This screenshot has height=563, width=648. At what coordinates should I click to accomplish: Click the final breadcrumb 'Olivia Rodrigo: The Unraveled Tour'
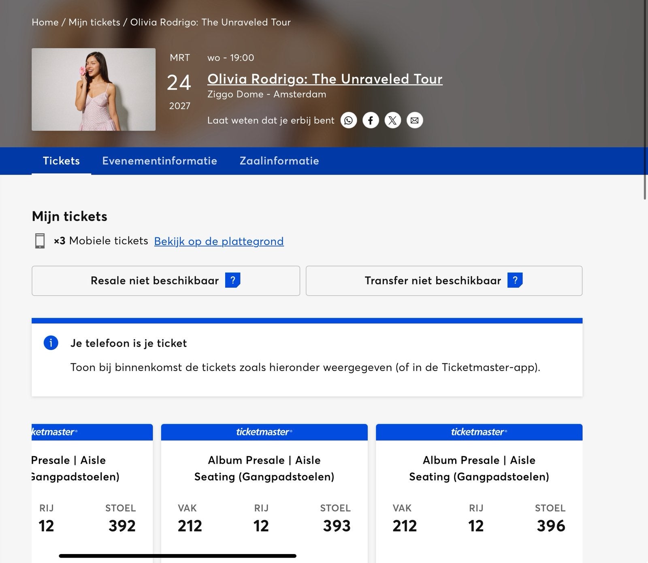pyautogui.click(x=210, y=22)
